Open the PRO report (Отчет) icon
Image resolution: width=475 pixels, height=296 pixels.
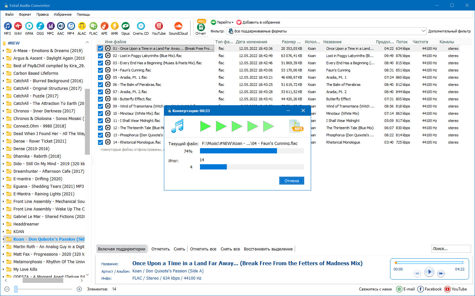[201, 28]
